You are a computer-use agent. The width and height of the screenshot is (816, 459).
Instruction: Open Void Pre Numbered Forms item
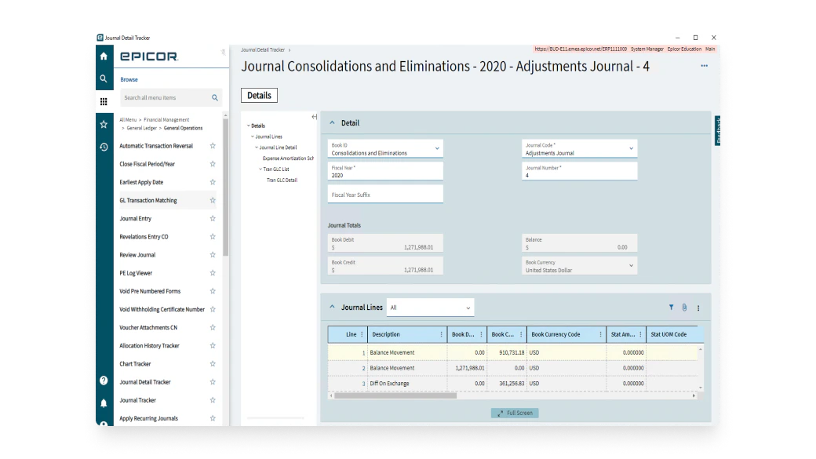pyautogui.click(x=150, y=291)
